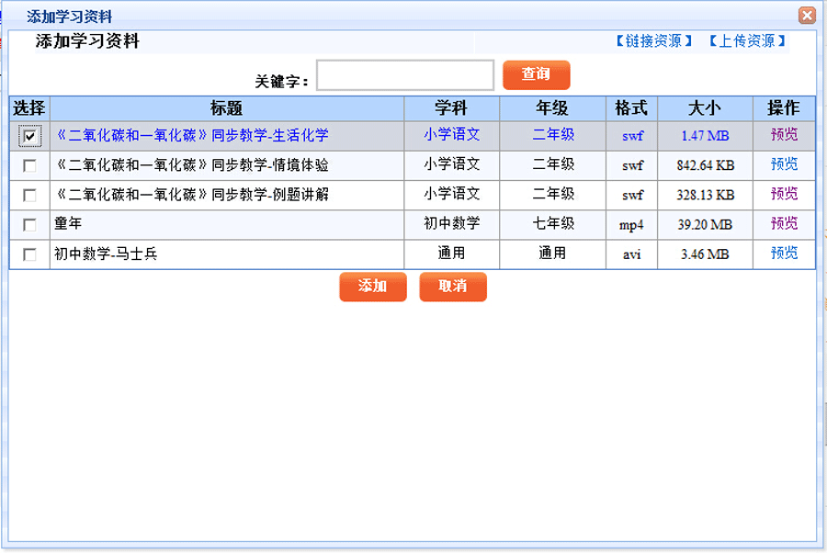Preview the 例题讲解 resource
This screenshot has height=553, width=827.
(x=784, y=195)
